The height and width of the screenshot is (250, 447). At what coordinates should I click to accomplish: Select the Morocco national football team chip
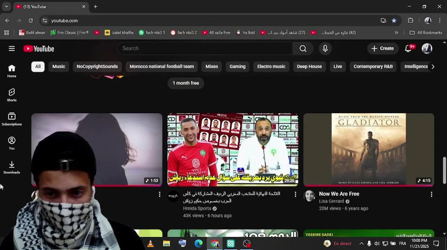[162, 66]
